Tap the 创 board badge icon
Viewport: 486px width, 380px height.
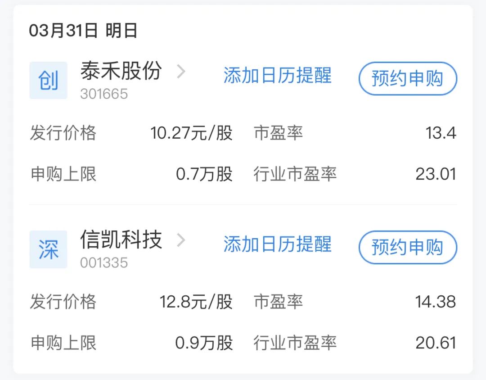48,81
